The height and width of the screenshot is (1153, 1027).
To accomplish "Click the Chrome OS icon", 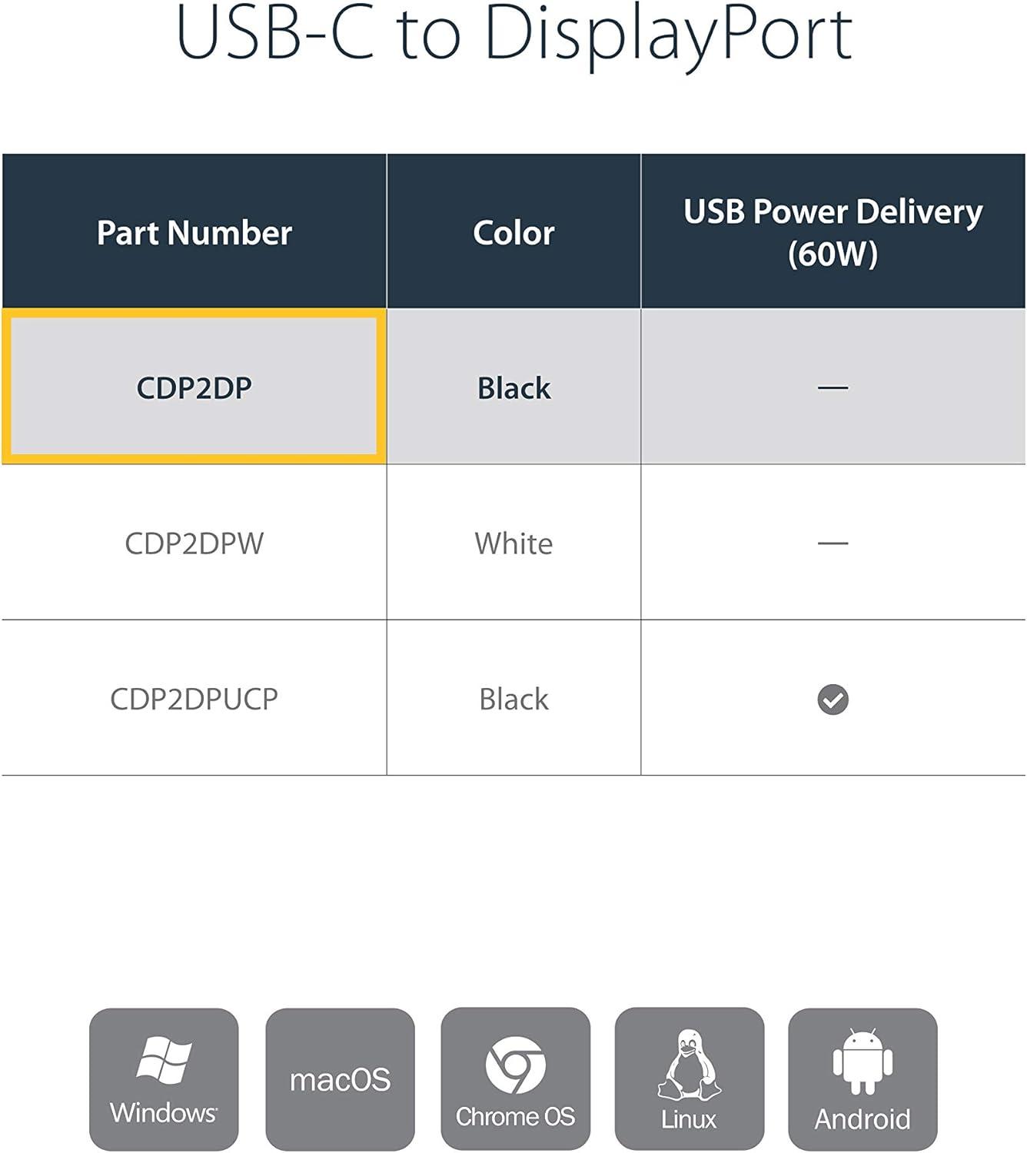I will point(515,1079).
